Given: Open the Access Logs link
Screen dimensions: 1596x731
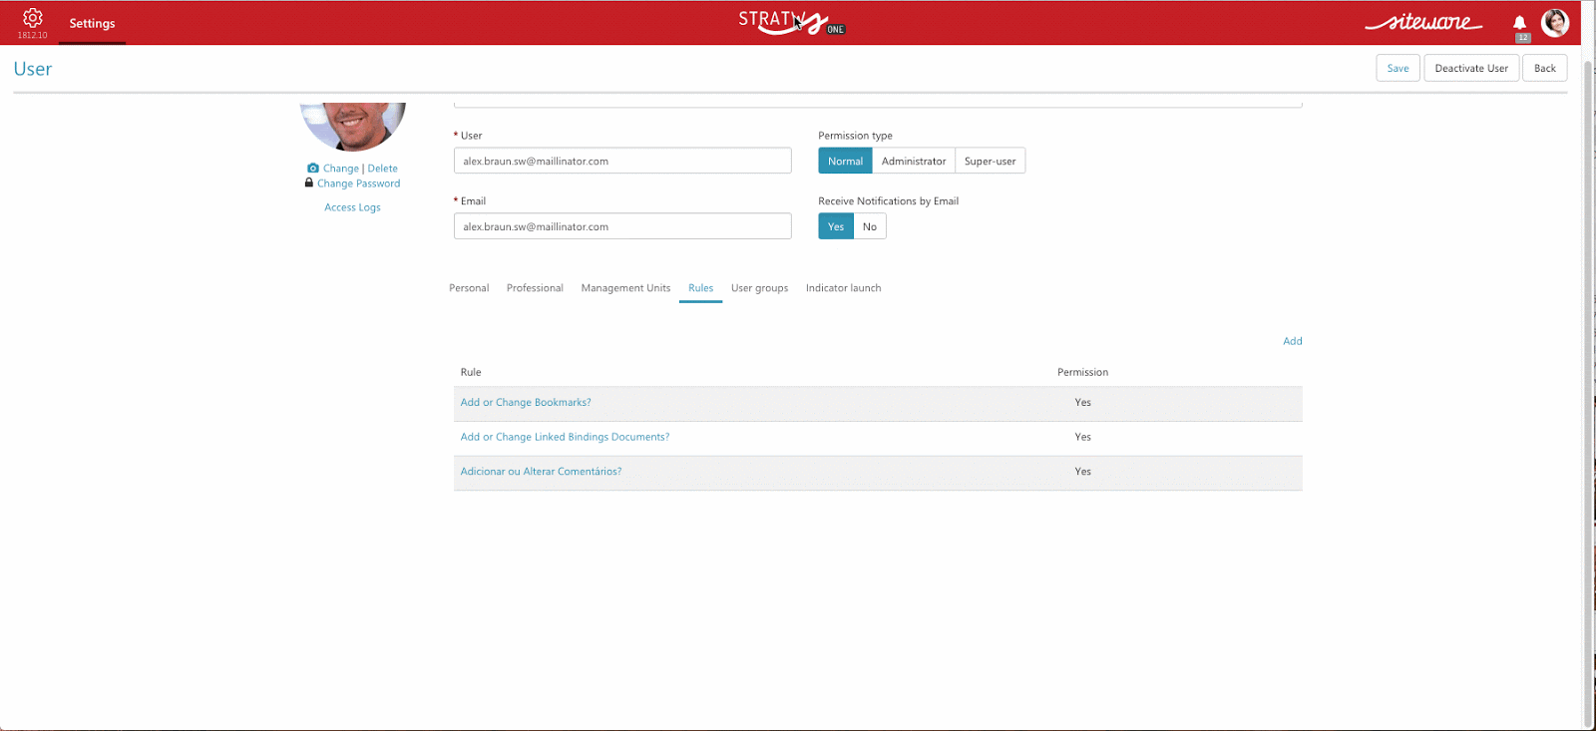Looking at the screenshot, I should click(352, 207).
